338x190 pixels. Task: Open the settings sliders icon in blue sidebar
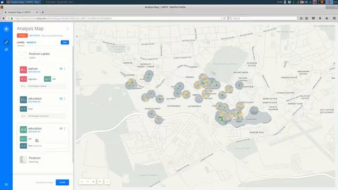pos(6,50)
